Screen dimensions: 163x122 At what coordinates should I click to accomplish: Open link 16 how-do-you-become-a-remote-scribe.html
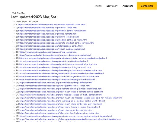pyautogui.click(x=61, y=70)
